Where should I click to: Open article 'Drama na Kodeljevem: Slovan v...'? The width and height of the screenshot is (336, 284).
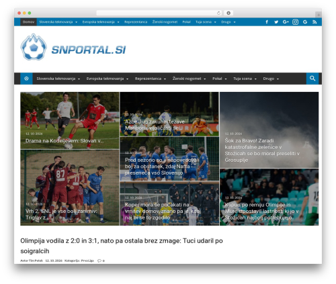65,141
